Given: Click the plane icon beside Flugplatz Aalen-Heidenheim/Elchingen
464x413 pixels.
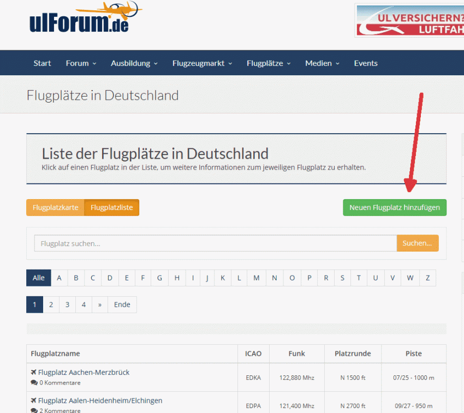Looking at the screenshot, I should coord(34,401).
